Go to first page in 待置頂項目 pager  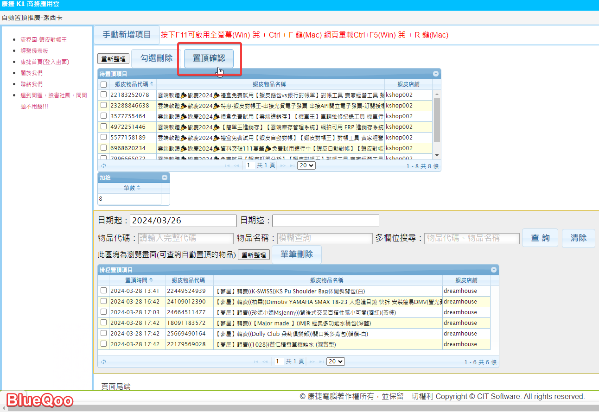pyautogui.click(x=227, y=165)
